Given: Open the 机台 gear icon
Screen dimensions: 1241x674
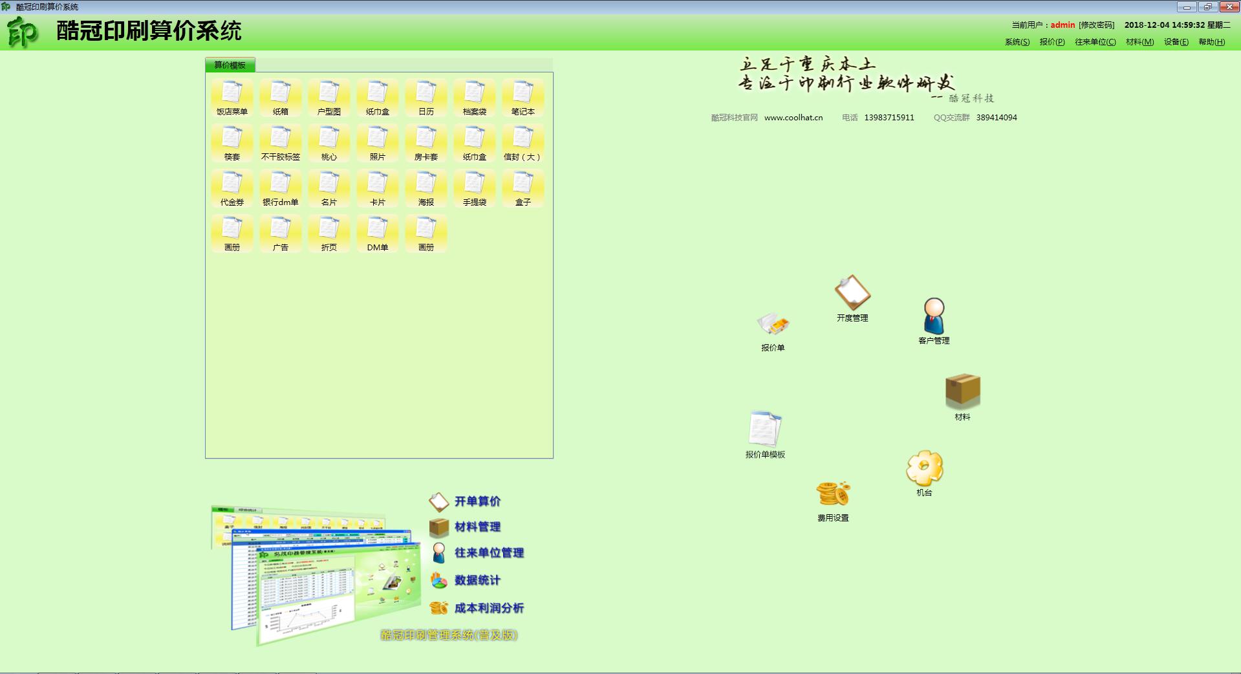Looking at the screenshot, I should pyautogui.click(x=924, y=473).
